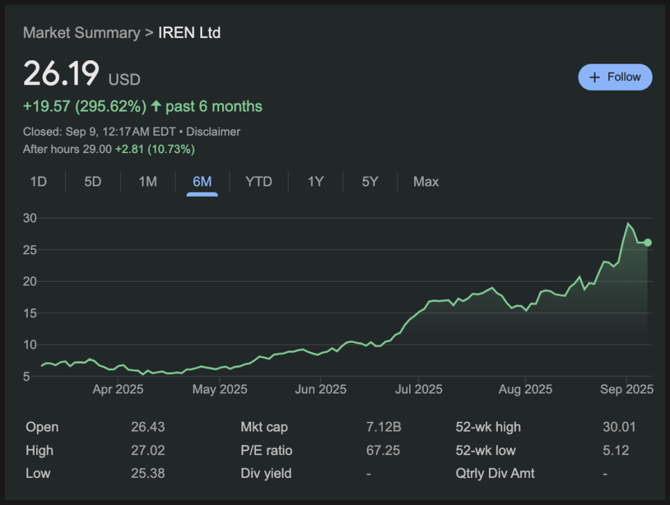670x505 pixels.
Task: Click the 52-wk high label
Action: (x=488, y=427)
